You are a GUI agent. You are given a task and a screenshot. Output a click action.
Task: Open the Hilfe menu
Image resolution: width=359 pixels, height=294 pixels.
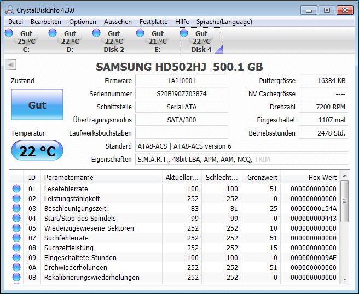pos(182,22)
